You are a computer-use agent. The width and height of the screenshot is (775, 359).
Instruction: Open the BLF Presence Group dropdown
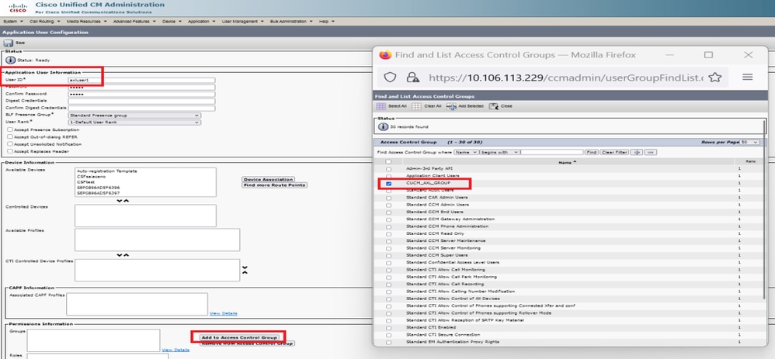tap(134, 115)
